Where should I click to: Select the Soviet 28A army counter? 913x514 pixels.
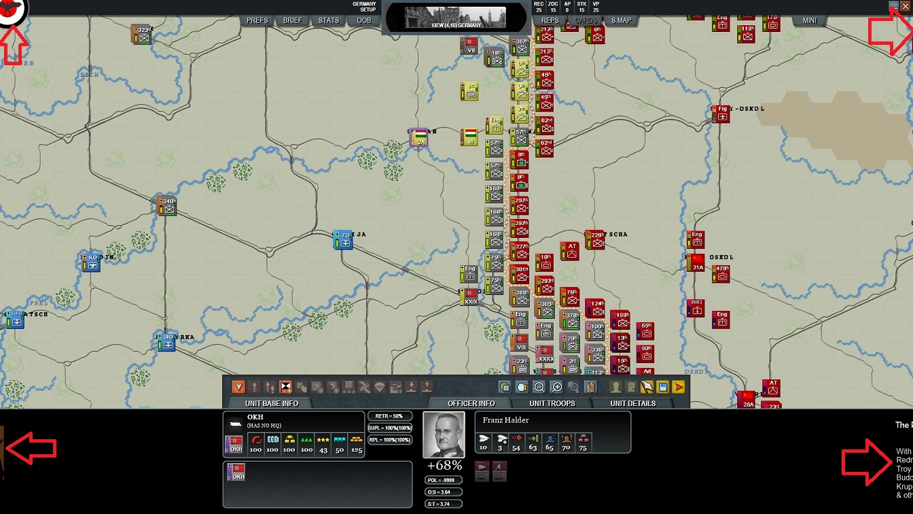(747, 400)
